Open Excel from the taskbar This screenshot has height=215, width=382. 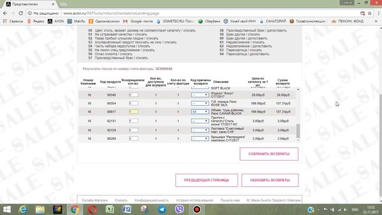110,210
